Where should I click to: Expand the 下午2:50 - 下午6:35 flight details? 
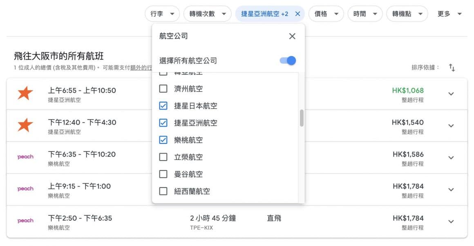pyautogui.click(x=451, y=221)
